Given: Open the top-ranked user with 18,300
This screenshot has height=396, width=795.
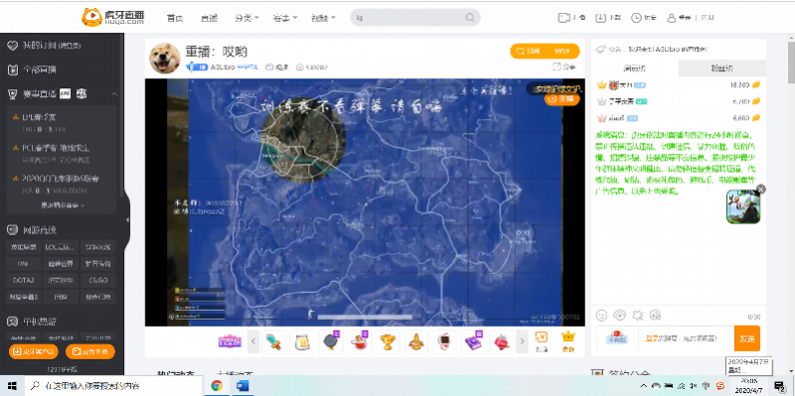Looking at the screenshot, I should [679, 85].
